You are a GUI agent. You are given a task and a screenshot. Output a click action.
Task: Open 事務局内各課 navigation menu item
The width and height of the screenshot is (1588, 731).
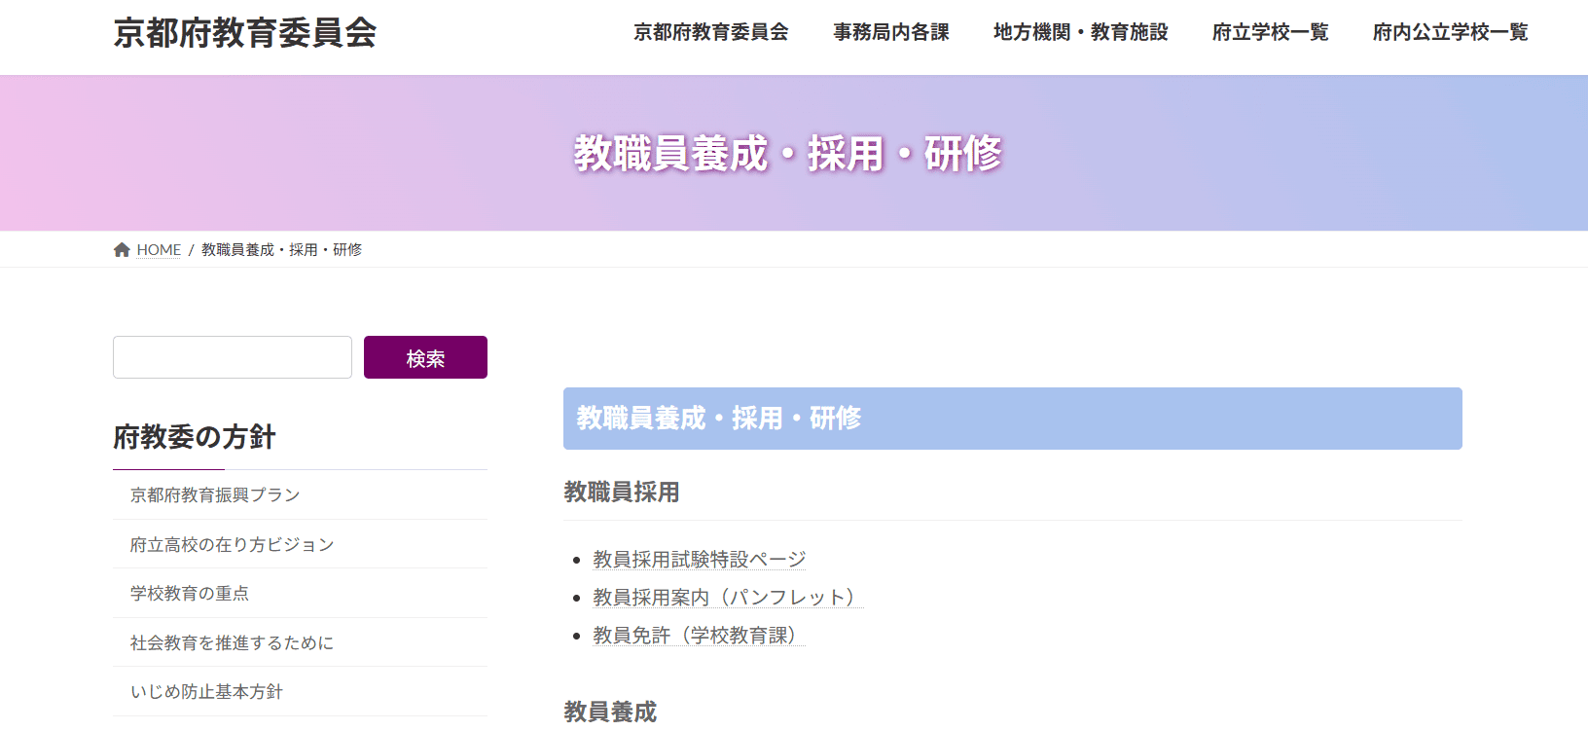coord(891,32)
